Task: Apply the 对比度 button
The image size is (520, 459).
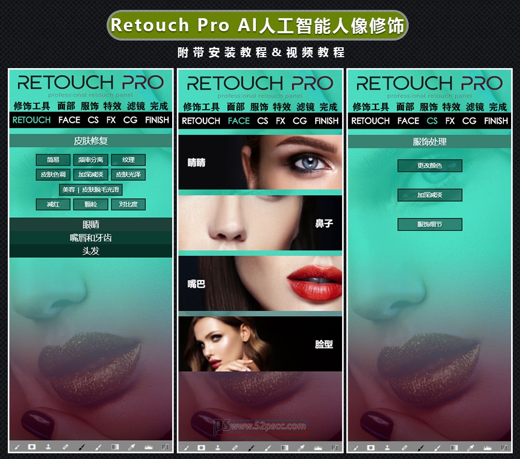Action: [x=128, y=204]
